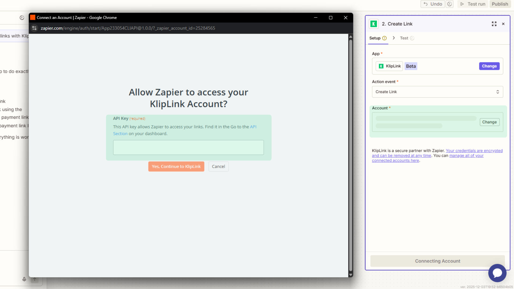The height and width of the screenshot is (289, 514).
Task: Open the Action event dropdown
Action: point(437,92)
